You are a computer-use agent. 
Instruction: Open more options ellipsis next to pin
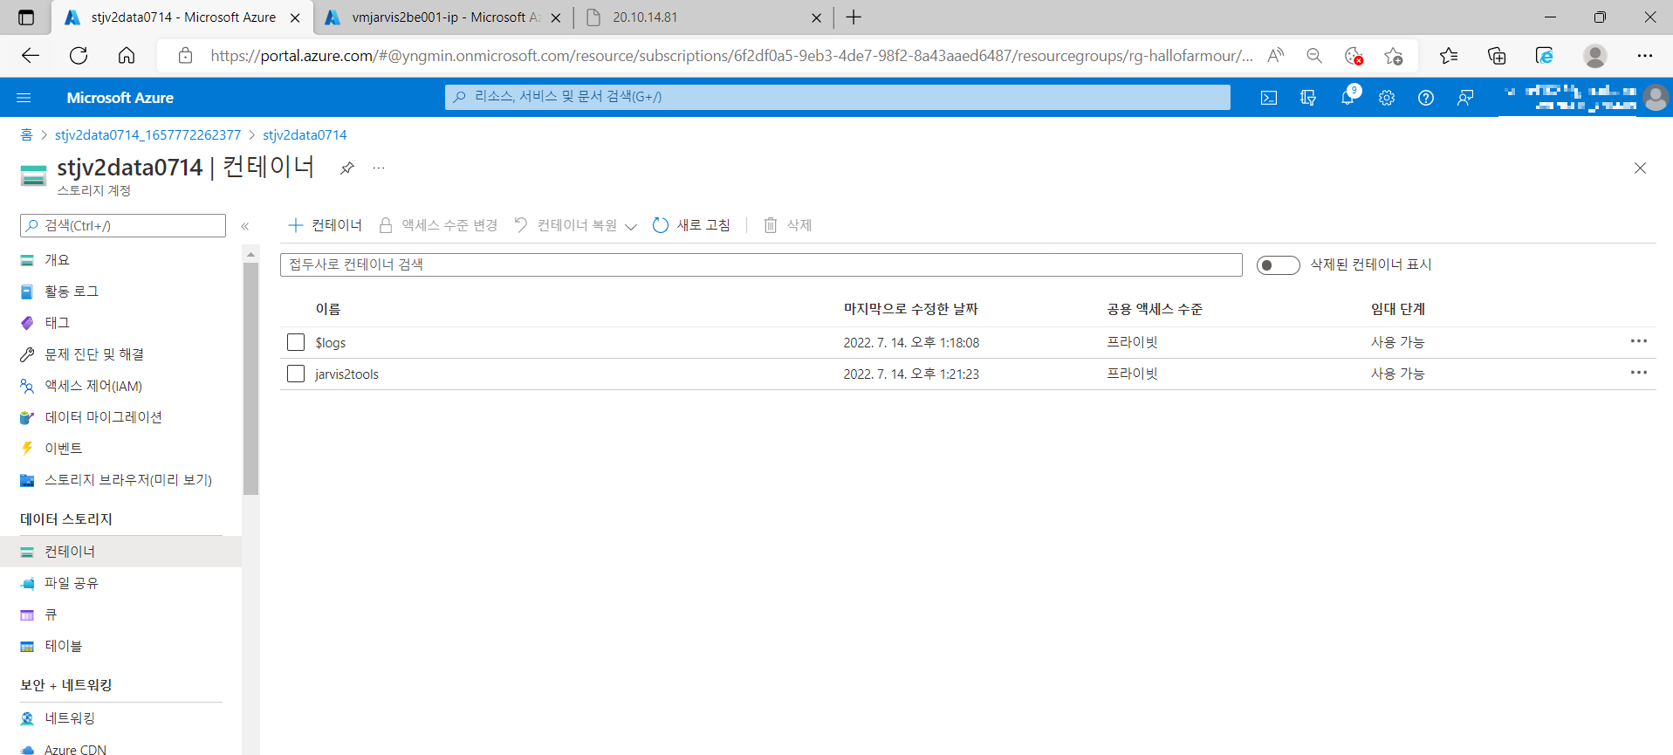click(x=379, y=168)
